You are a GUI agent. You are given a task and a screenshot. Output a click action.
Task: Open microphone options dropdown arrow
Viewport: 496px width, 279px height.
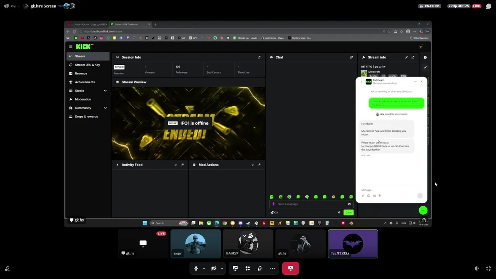[x=204, y=268]
